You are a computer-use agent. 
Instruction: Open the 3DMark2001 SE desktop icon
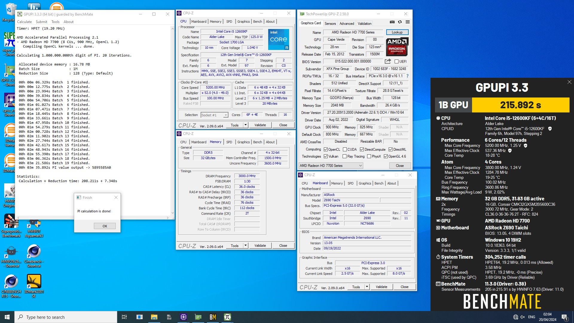34,286
